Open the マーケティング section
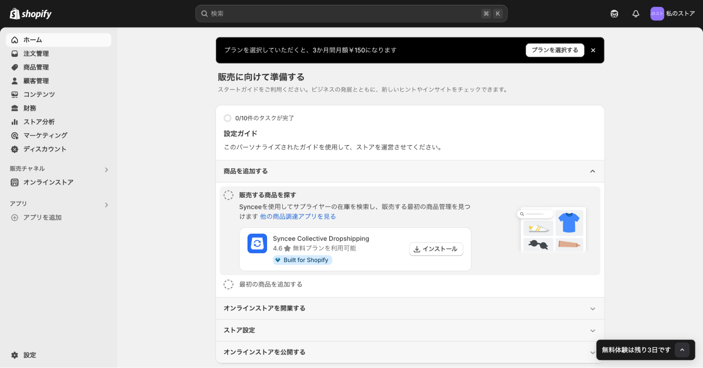 (x=45, y=135)
